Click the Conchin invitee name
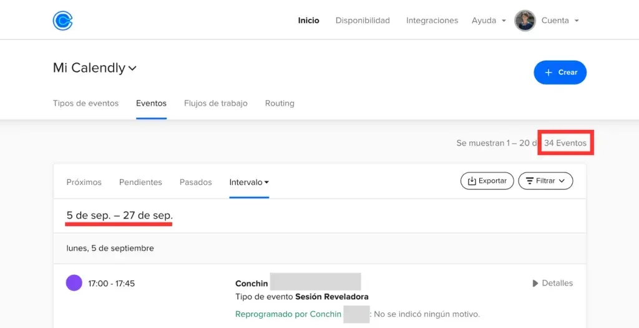Screen dimensions: 639x328 (x=251, y=284)
